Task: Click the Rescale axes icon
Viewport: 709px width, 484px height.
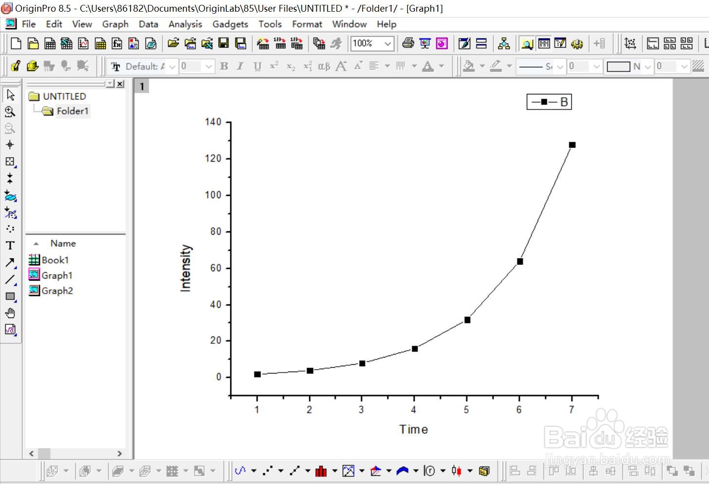Action: click(630, 44)
